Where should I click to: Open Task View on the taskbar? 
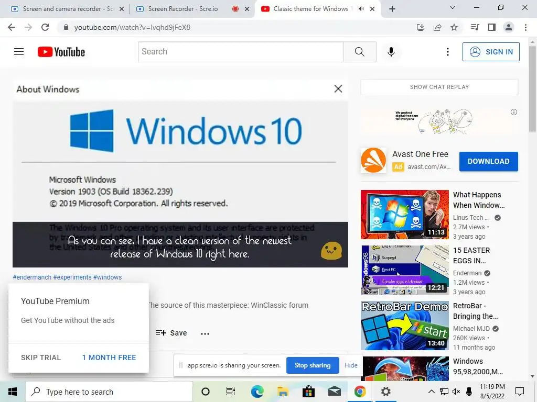231,392
